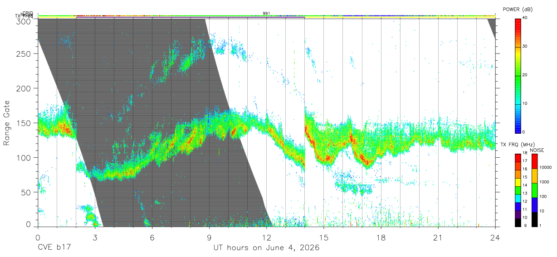Image resolution: width=557 pixels, height=257 pixels.
Task: Click the NOISE color scale bar
Action: click(534, 190)
